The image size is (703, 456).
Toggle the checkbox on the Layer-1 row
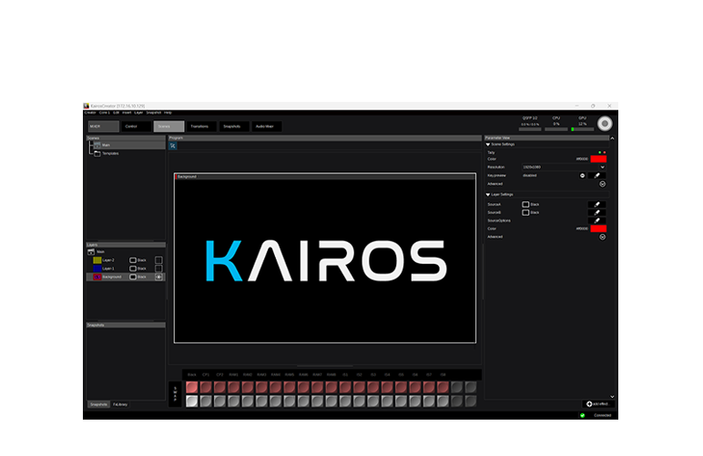tap(158, 269)
